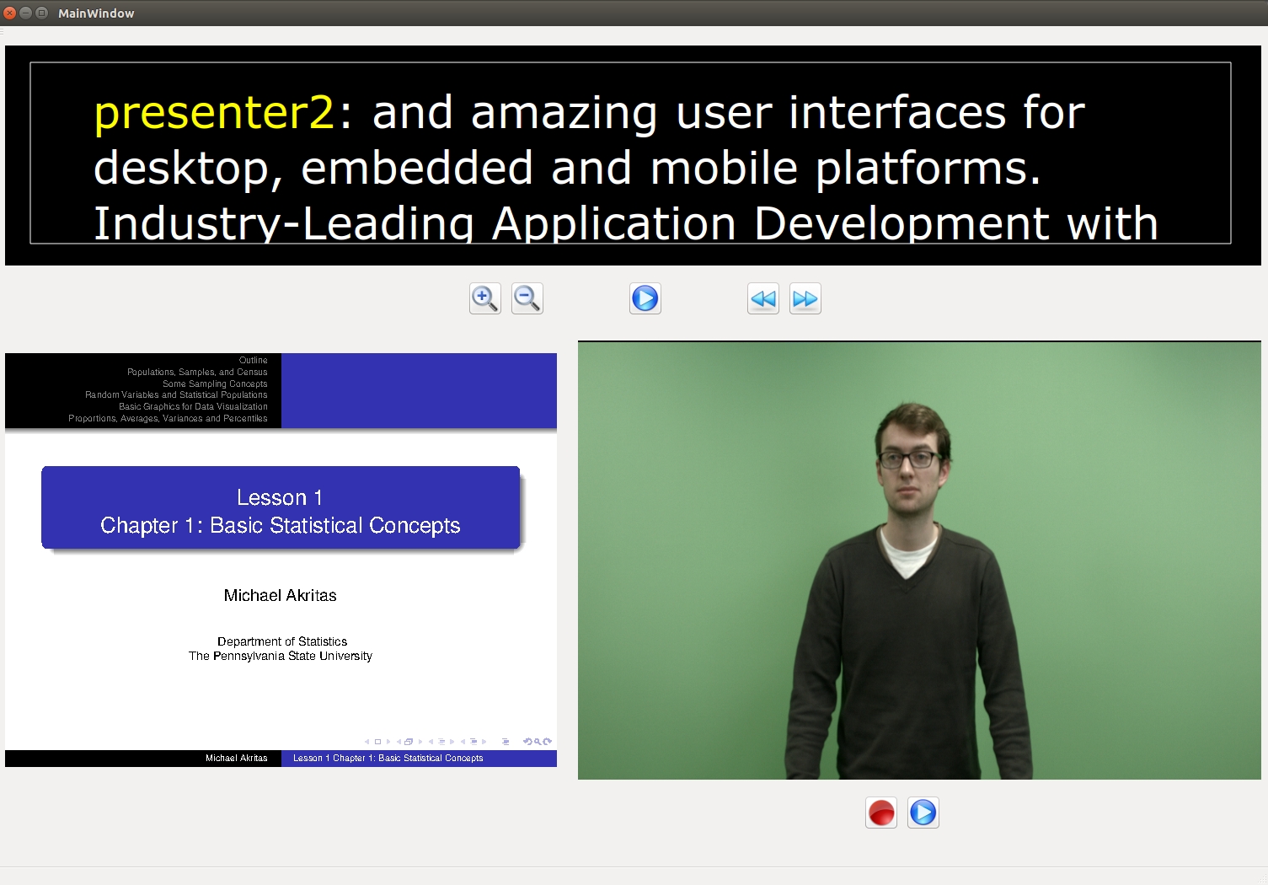Click the previous-slide triangle in the slide navigation
Image resolution: width=1268 pixels, height=885 pixels.
click(367, 742)
